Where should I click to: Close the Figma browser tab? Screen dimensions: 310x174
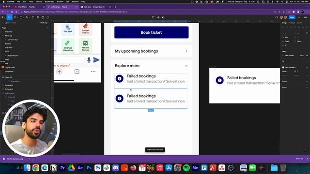coord(77,7)
